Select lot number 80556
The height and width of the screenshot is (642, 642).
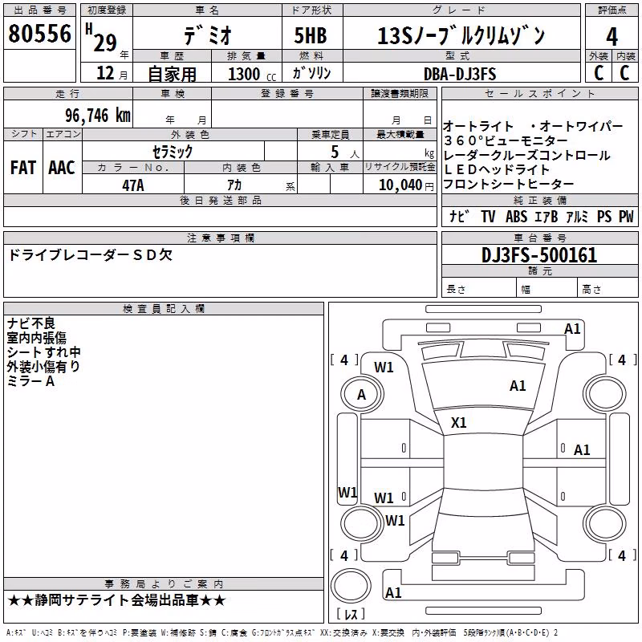point(39,33)
